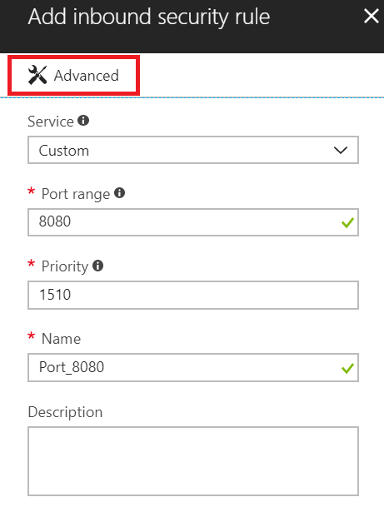Click the Add inbound security rule title

(149, 17)
